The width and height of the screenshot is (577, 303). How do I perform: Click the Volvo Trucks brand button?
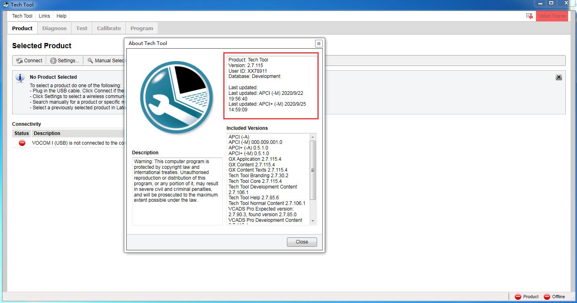pyautogui.click(x=552, y=16)
